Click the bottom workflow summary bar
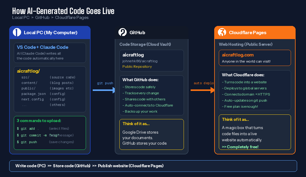The image size is (306, 177). 153,166
